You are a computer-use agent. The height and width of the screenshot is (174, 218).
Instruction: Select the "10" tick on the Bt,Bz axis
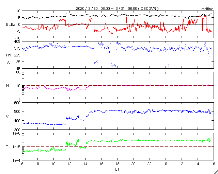(x=18, y=11)
